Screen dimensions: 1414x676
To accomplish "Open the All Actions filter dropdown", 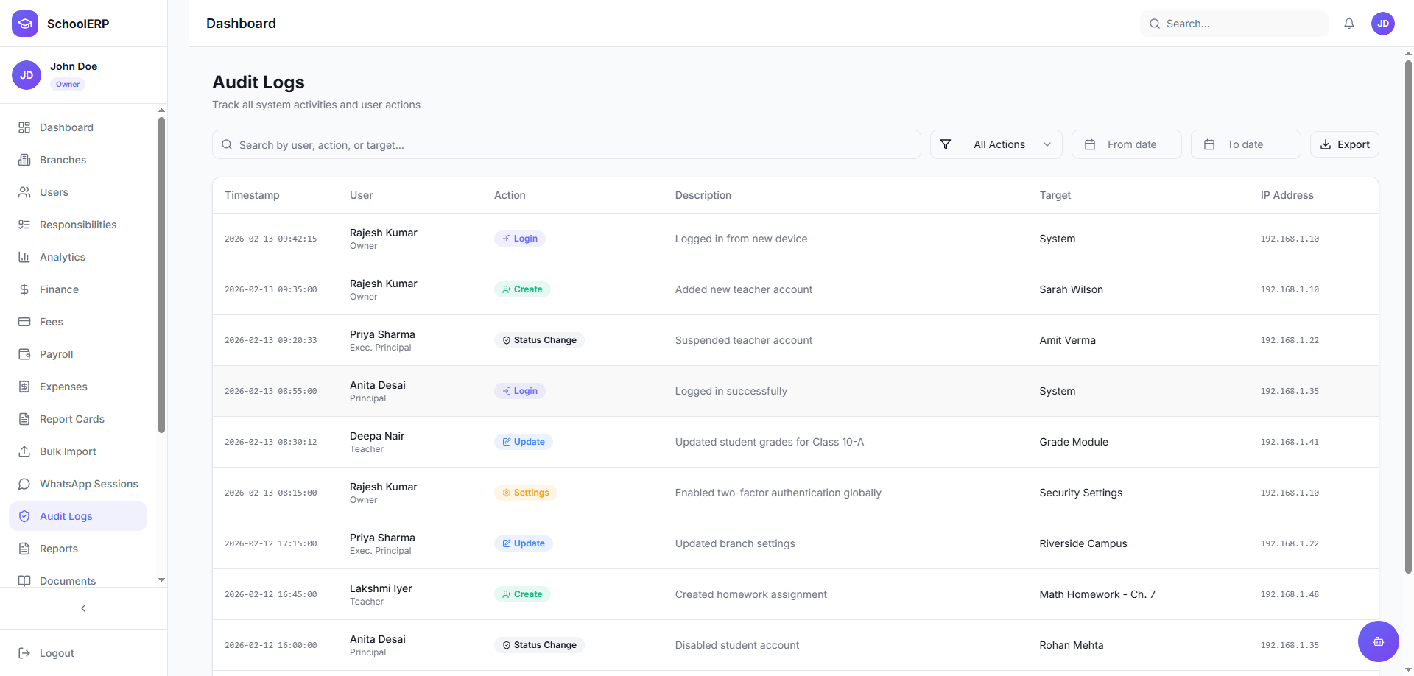I will pos(996,144).
